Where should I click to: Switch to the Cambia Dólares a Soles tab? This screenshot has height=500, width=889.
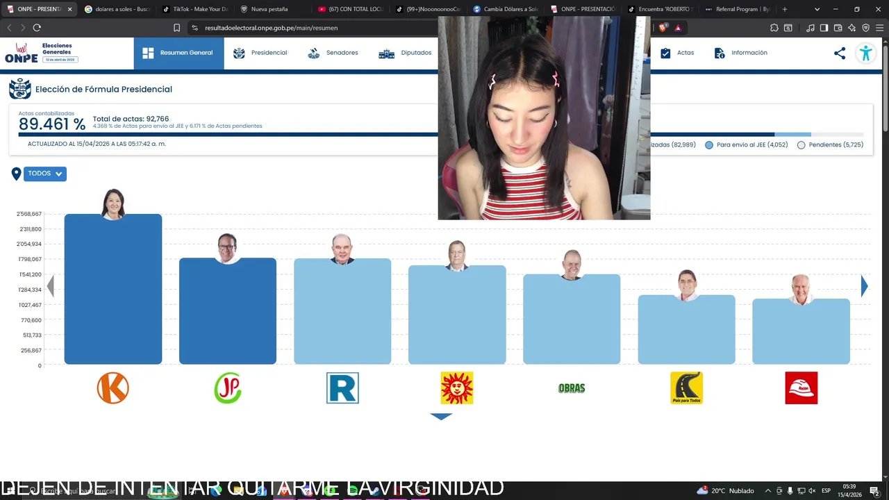[505, 9]
